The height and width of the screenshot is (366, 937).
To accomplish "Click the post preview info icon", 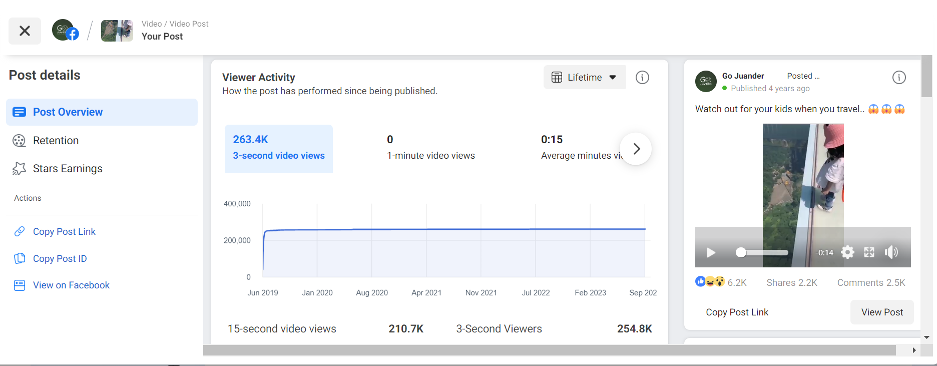I will pos(899,78).
